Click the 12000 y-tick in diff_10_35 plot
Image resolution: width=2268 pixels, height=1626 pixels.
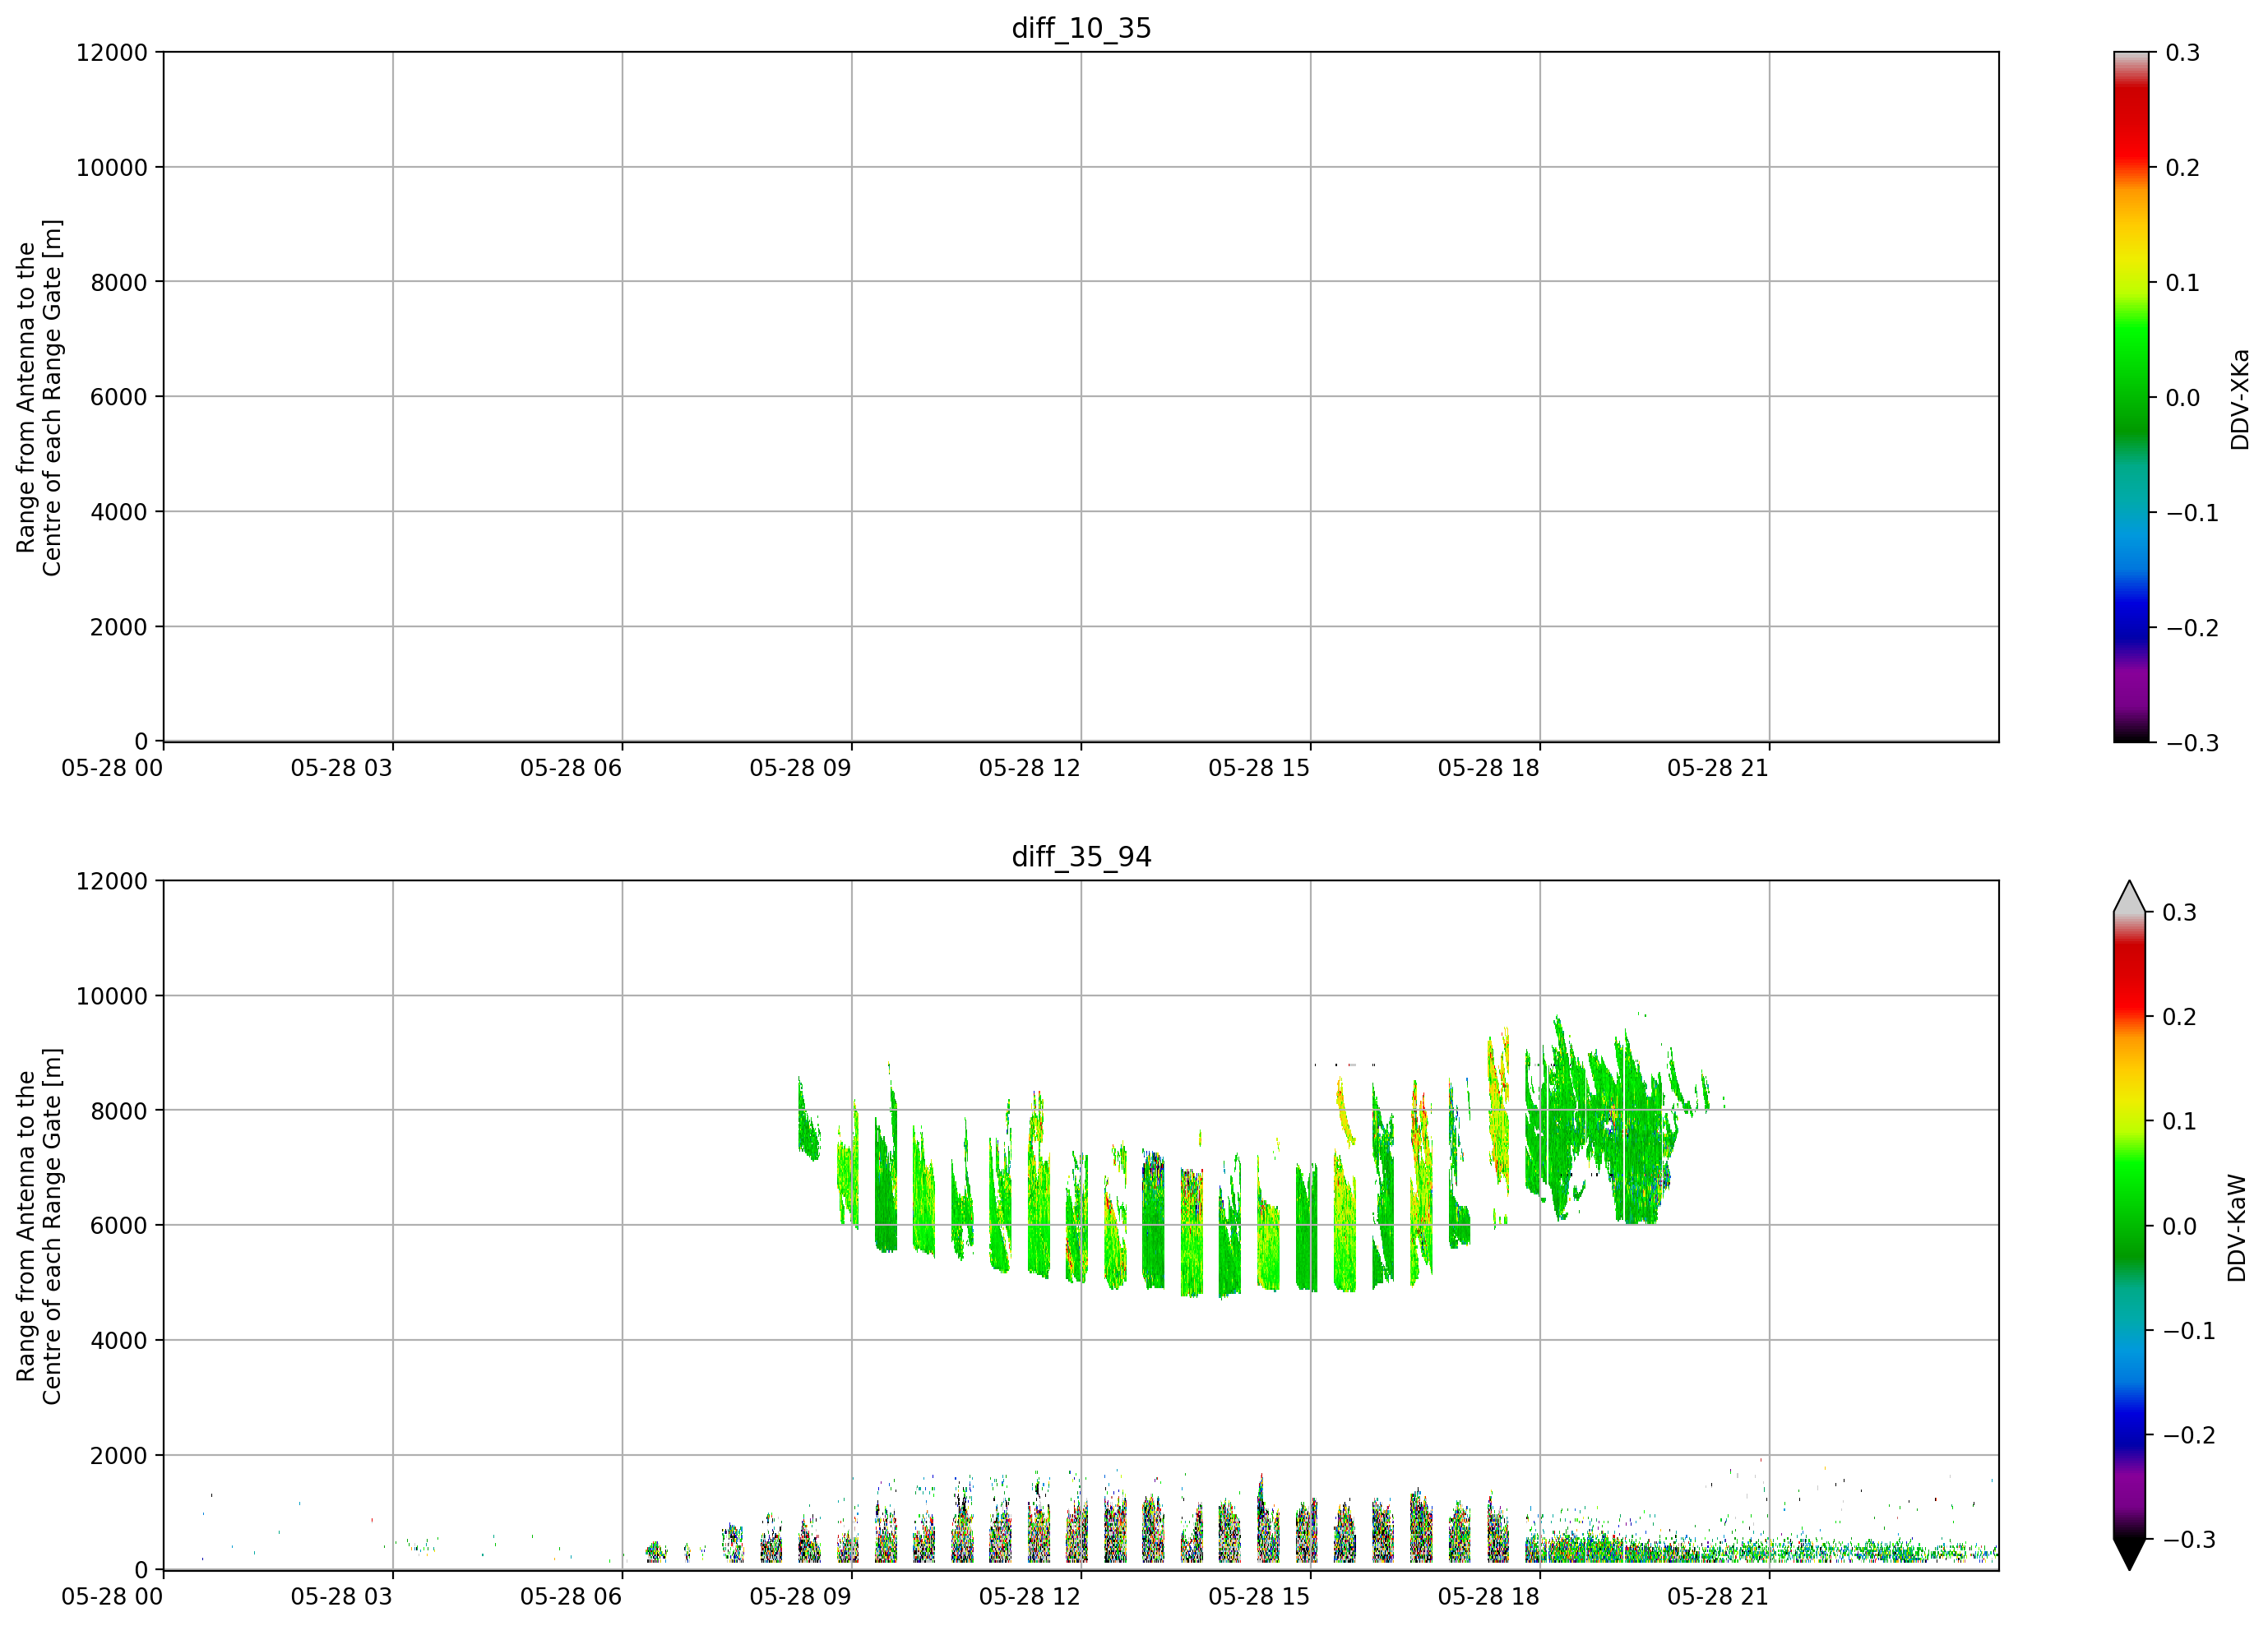112,52
